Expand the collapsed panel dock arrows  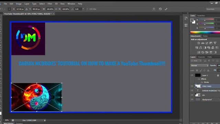point(188,13)
